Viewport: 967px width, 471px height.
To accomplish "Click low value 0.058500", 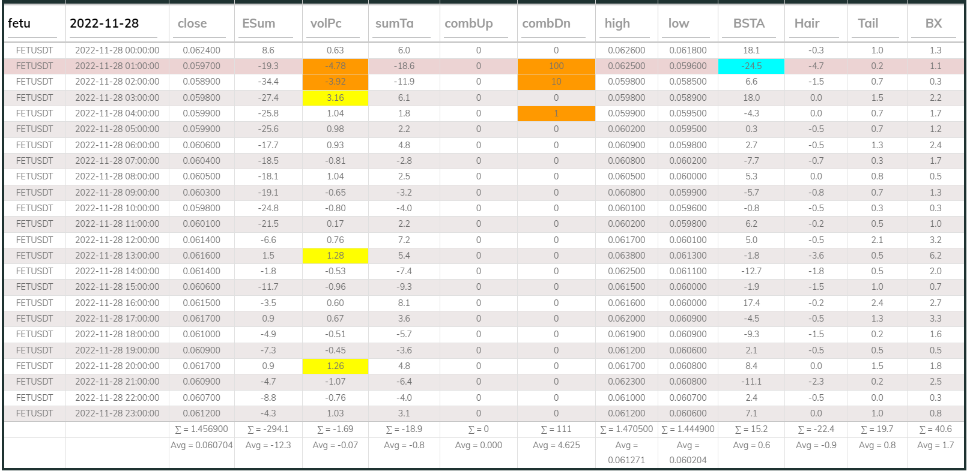I will 688,82.
